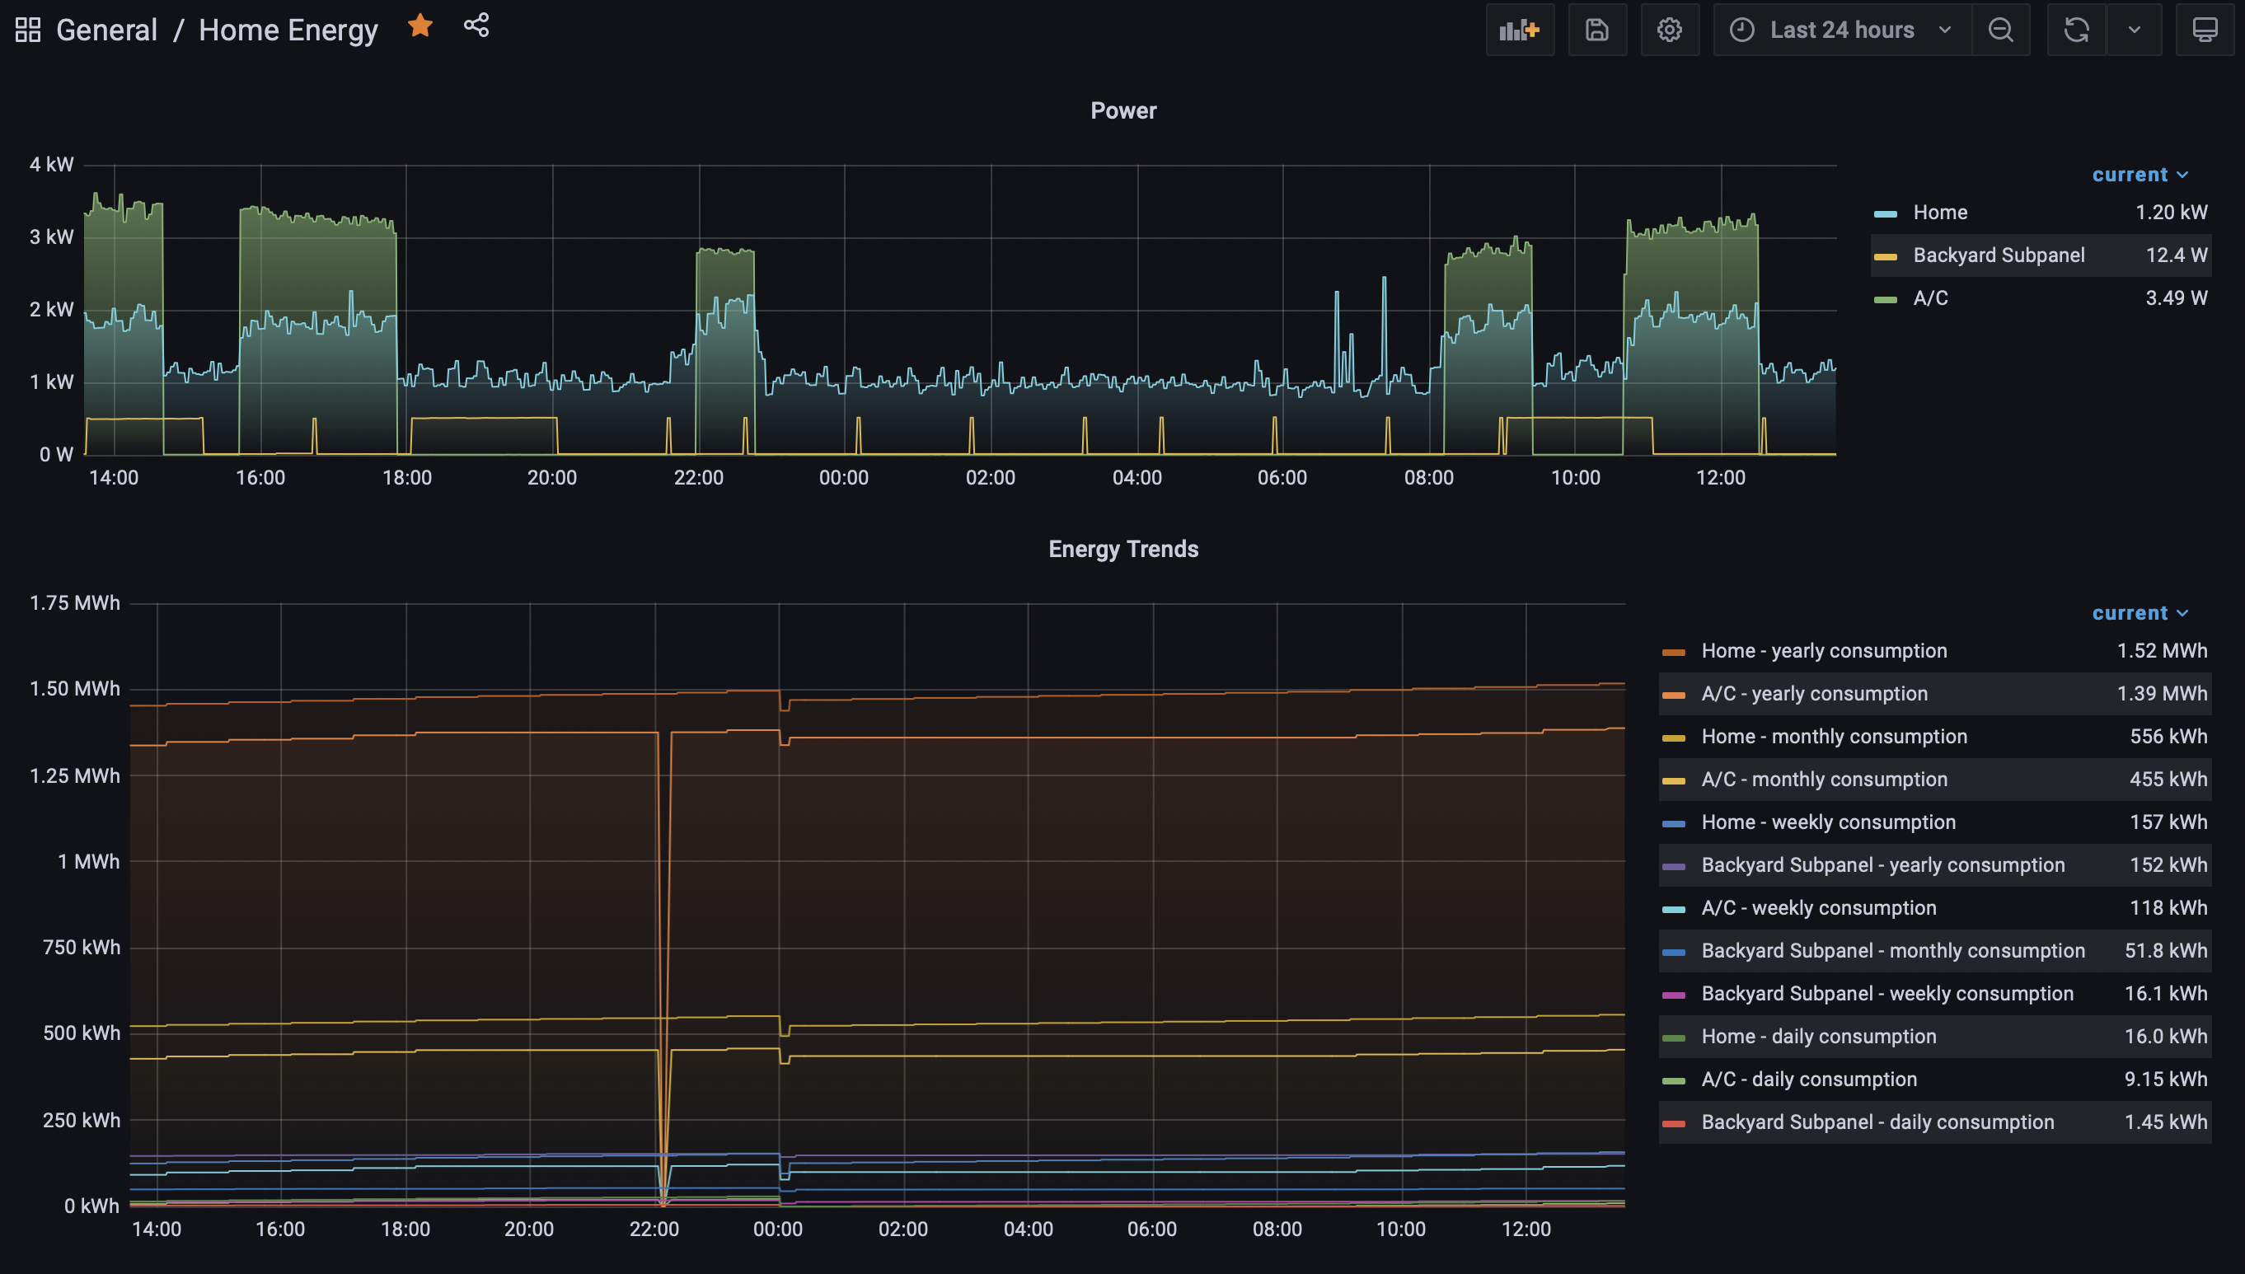Star the Home Energy dashboard
Viewport: 2245px width, 1274px height.
(420, 26)
